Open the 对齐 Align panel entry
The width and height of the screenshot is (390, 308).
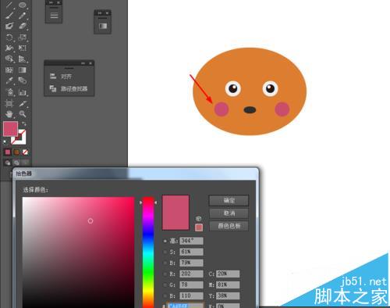pos(61,77)
